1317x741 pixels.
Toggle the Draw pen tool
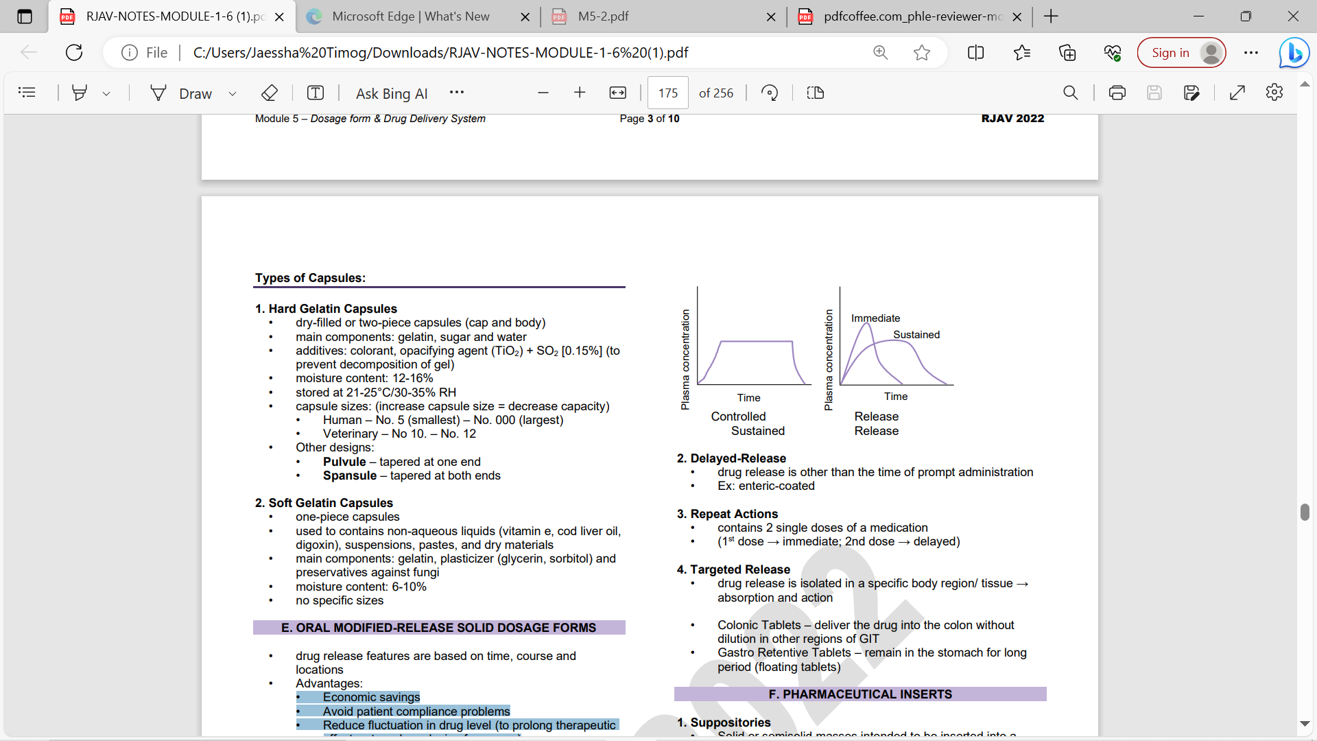coord(182,93)
